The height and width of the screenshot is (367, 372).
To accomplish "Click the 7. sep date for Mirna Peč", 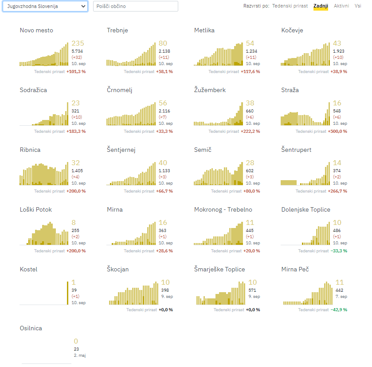I will [341, 297].
